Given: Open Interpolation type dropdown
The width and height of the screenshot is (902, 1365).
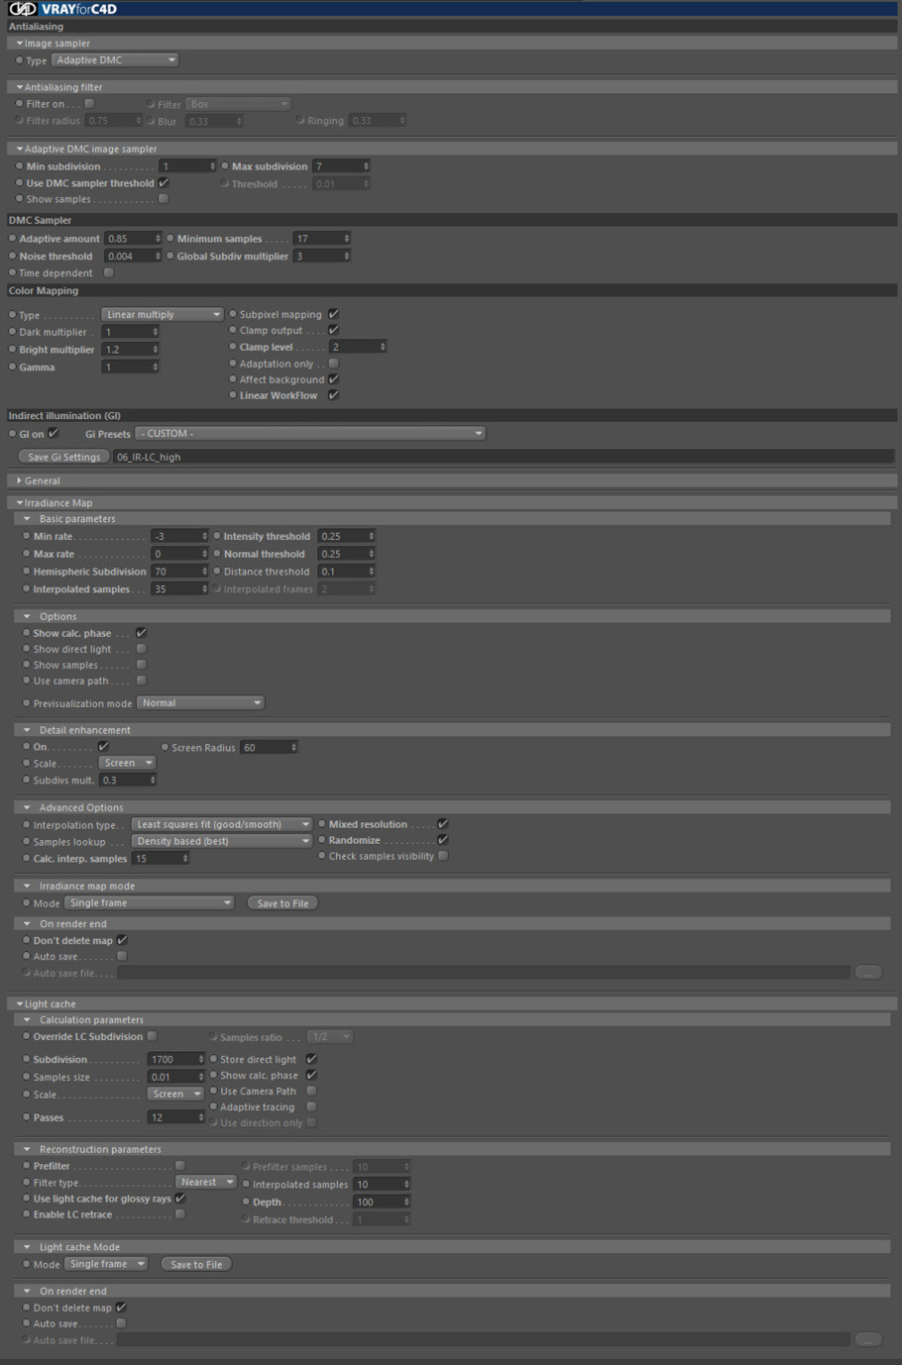Looking at the screenshot, I should point(221,824).
